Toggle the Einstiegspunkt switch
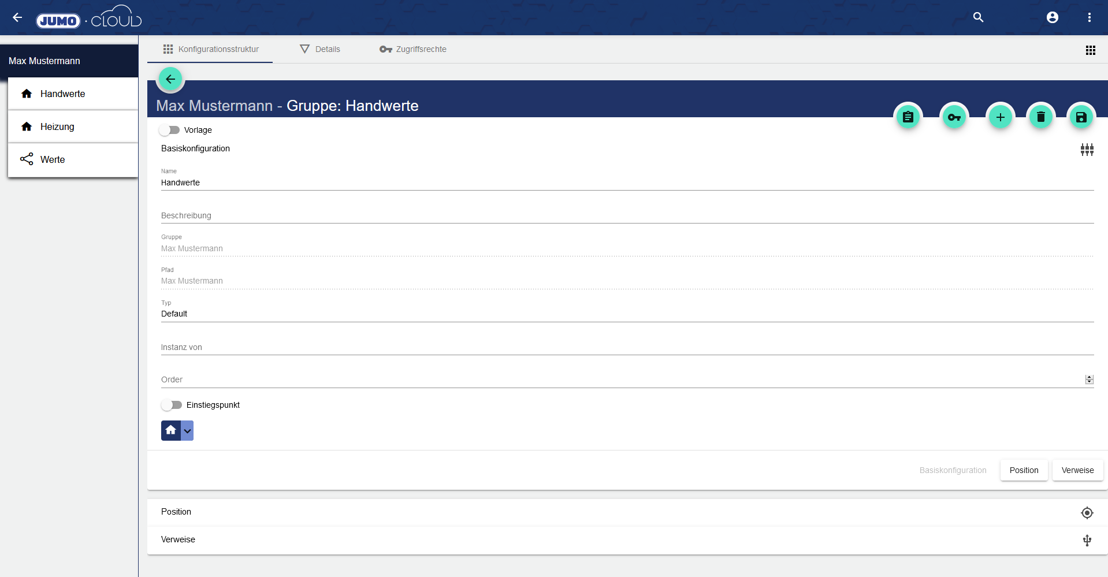 (x=172, y=405)
